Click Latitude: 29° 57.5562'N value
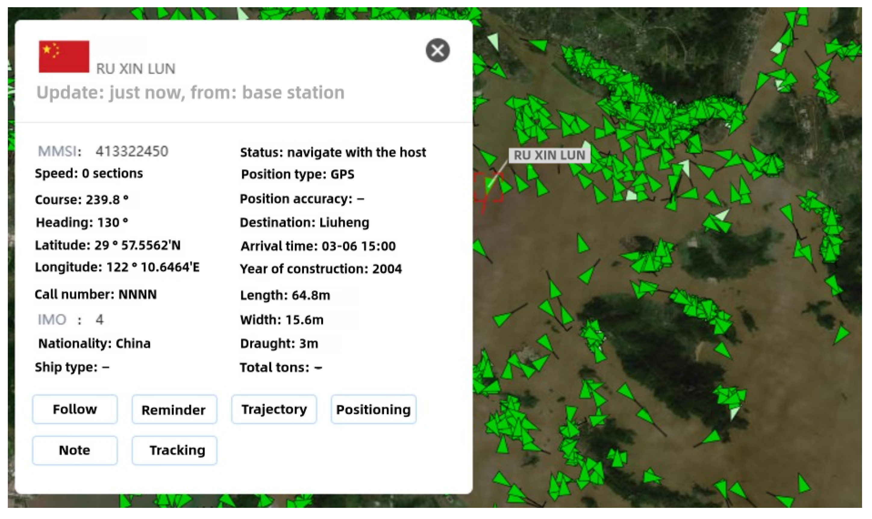 108,245
